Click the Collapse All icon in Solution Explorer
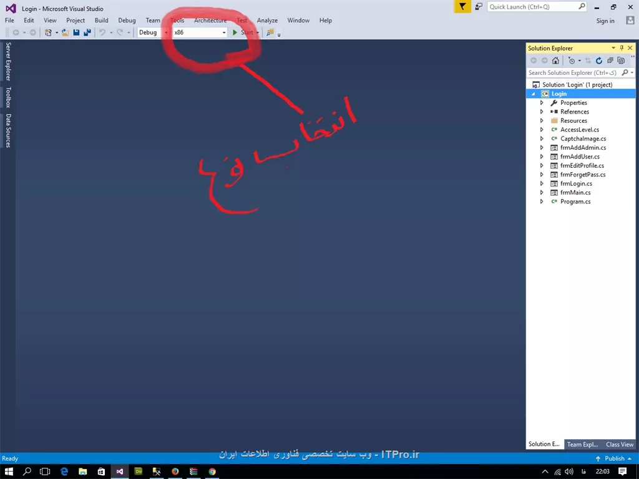The height and width of the screenshot is (479, 639). [610, 60]
